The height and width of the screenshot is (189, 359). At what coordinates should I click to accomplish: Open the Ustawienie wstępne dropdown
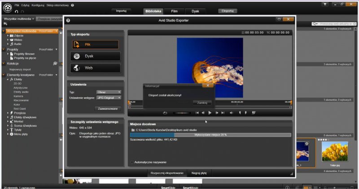(x=109, y=98)
